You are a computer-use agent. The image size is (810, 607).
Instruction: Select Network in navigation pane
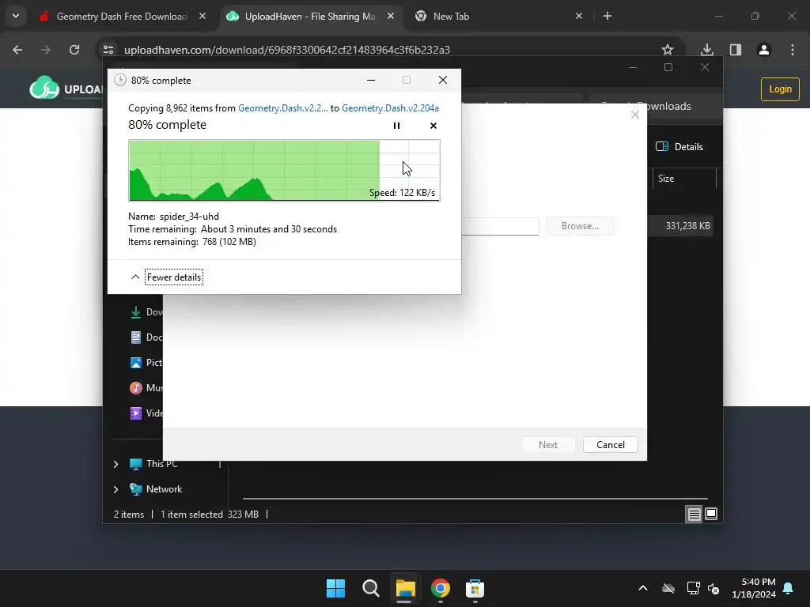[x=156, y=489]
